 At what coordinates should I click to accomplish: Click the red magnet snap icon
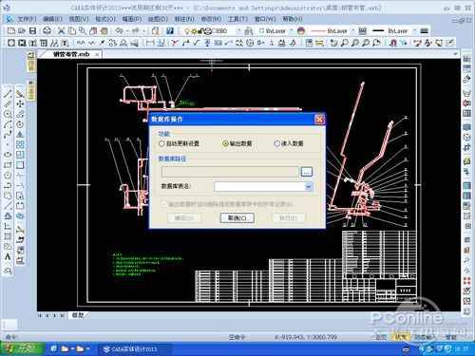[393, 43]
